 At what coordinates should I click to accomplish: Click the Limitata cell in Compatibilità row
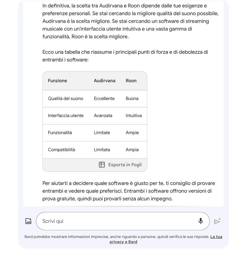[x=102, y=150]
